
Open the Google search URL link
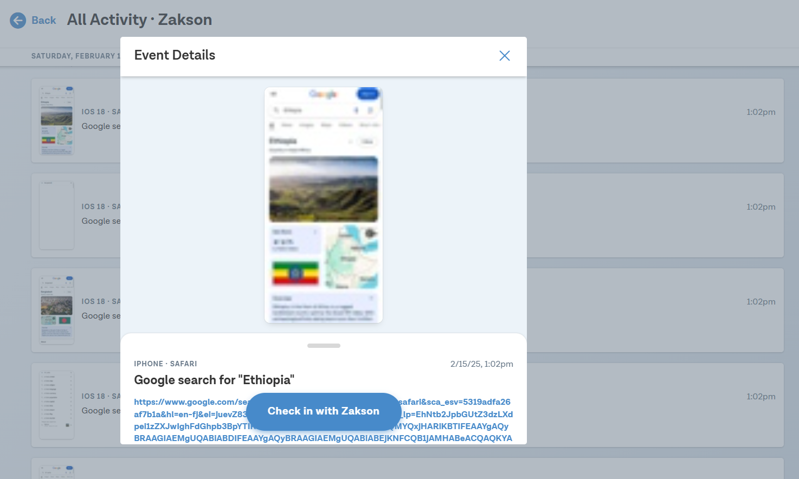point(324,420)
